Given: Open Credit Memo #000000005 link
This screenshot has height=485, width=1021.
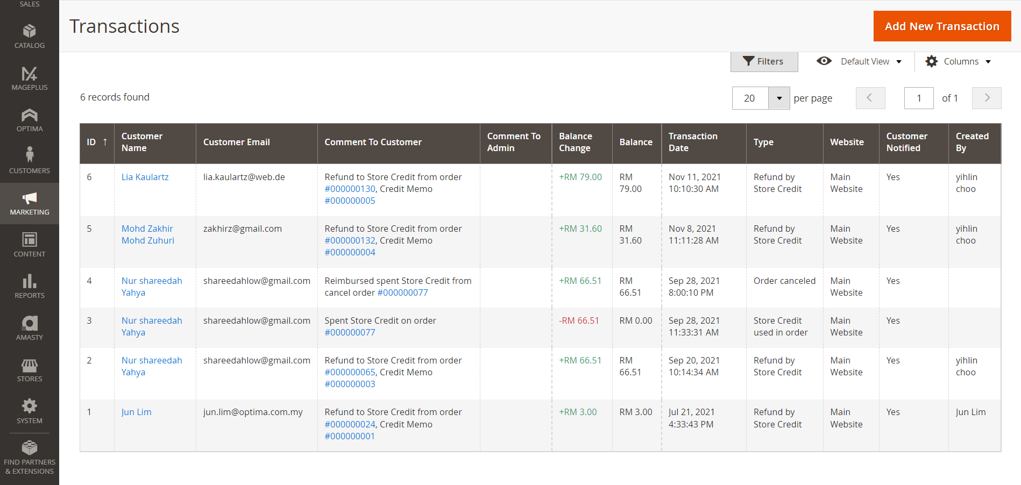Looking at the screenshot, I should 350,201.
